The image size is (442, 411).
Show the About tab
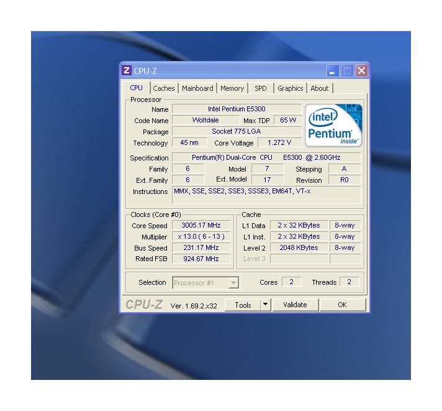point(319,88)
